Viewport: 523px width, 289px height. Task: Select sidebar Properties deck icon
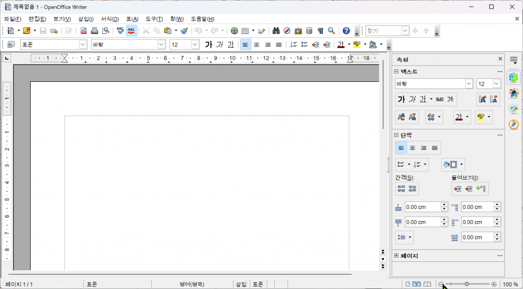[514, 77]
